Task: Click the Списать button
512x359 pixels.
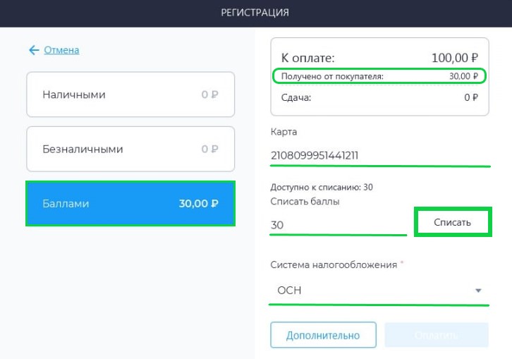Action: [x=453, y=222]
